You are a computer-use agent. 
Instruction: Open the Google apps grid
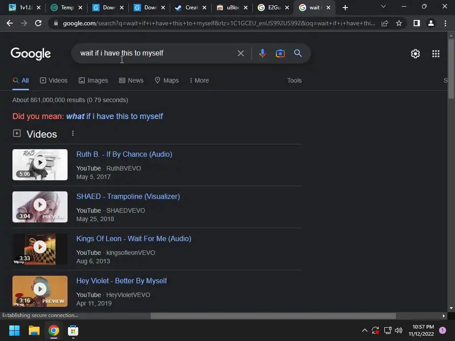coord(435,54)
